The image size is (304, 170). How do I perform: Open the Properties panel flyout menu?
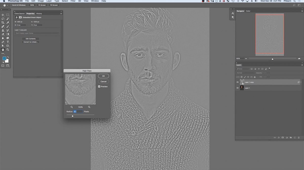click(x=61, y=13)
